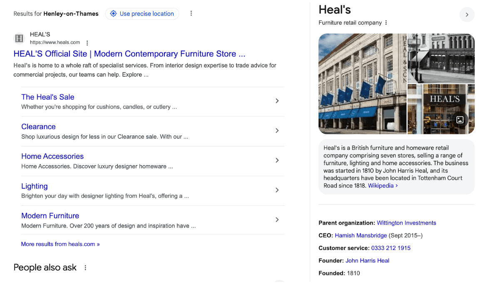Open the menu next to Furniture retail company
The height and width of the screenshot is (287, 491).
pos(385,22)
